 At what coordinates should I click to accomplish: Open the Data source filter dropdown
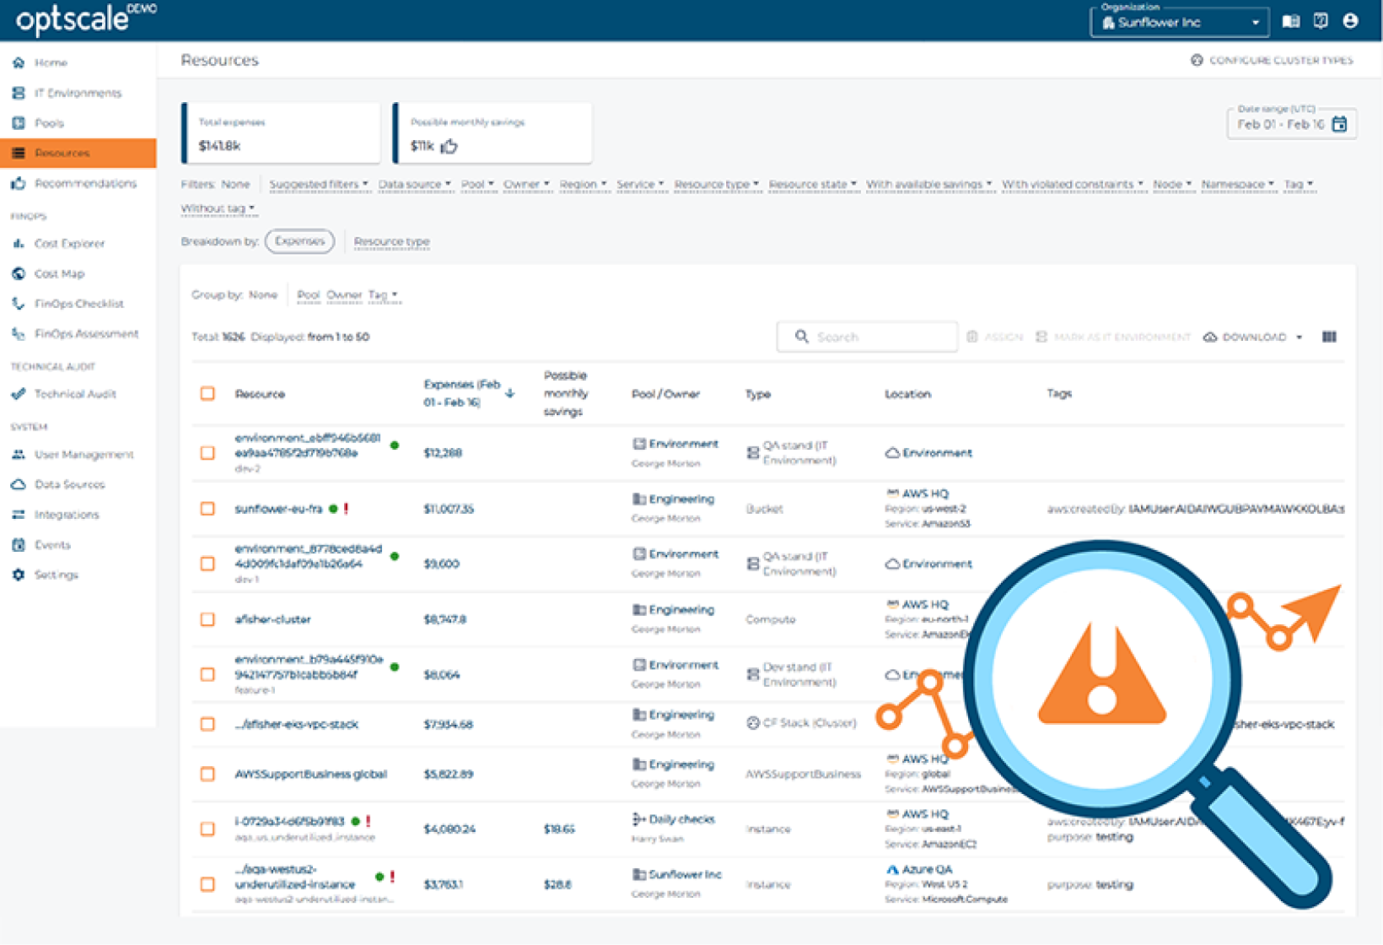click(414, 184)
